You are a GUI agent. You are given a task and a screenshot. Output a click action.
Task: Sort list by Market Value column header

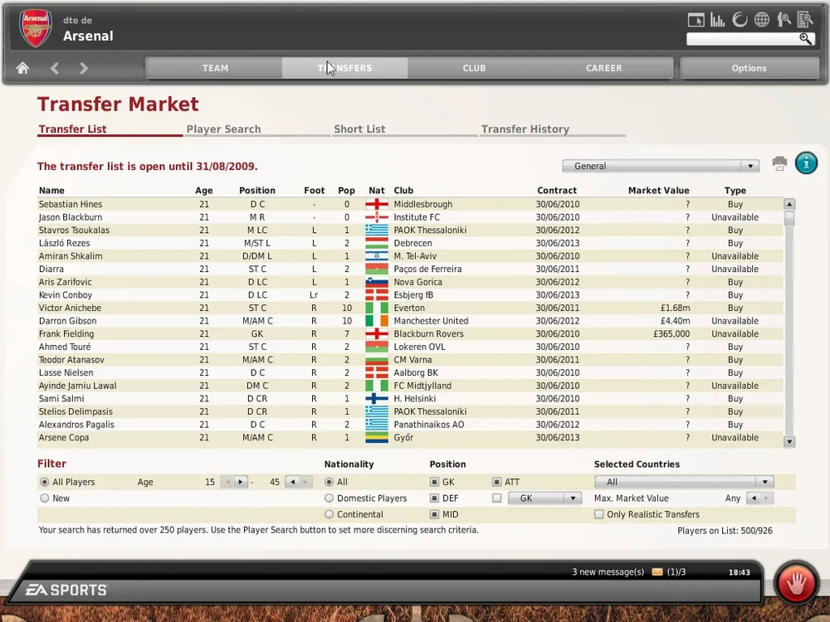[x=658, y=191]
